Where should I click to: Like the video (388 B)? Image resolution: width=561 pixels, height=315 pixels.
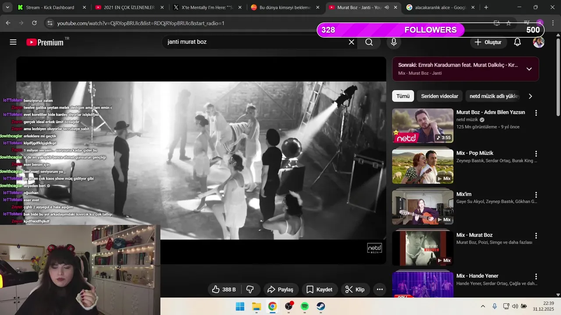click(224, 289)
